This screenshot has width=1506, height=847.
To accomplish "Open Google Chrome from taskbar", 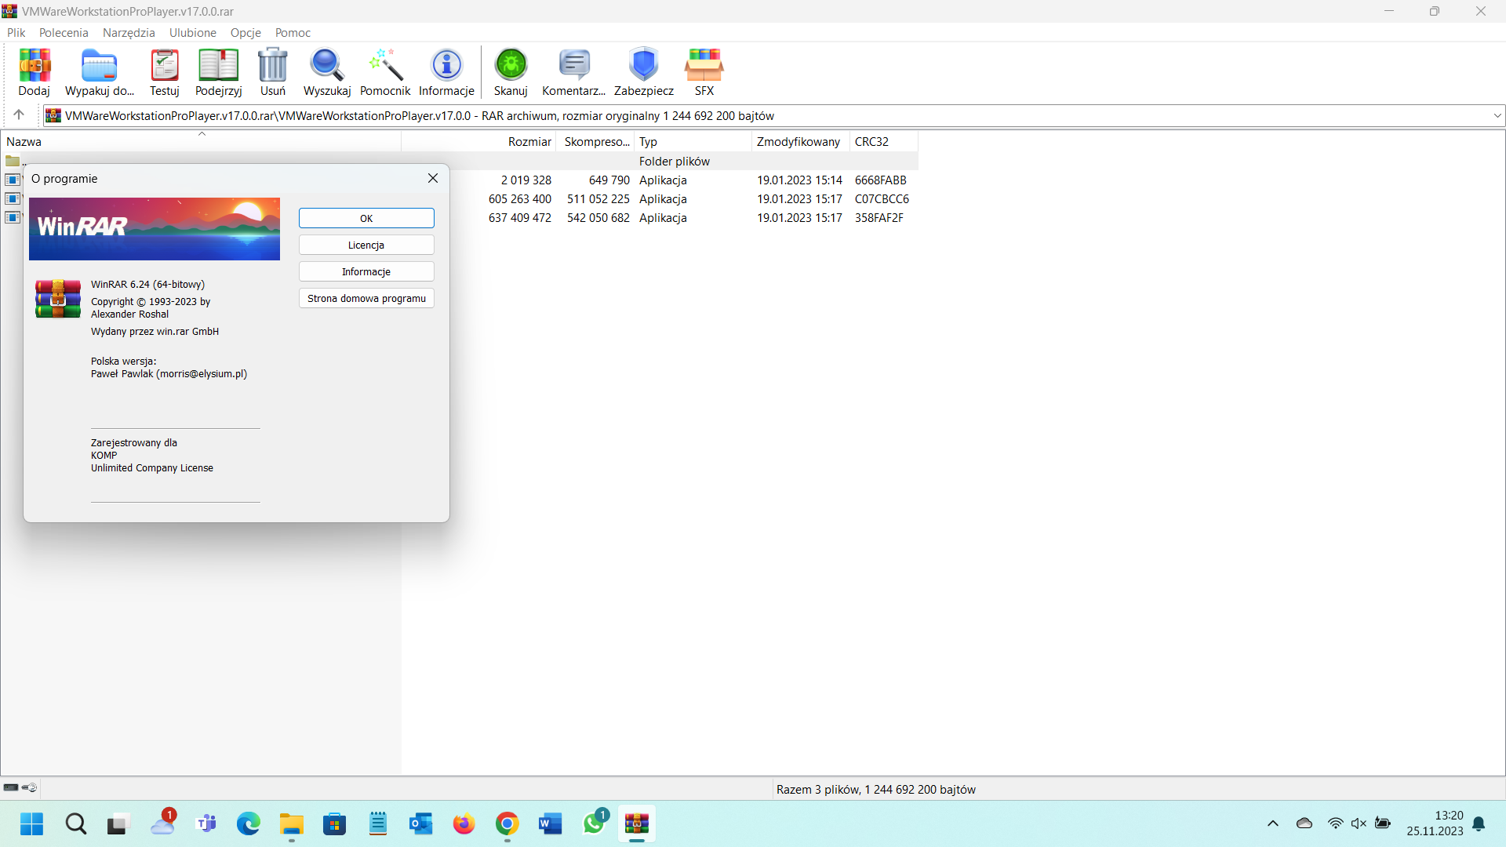I will click(507, 823).
